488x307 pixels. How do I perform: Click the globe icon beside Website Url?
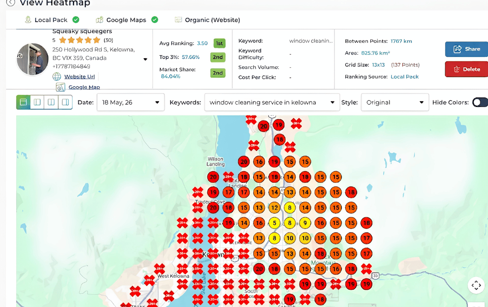56,76
